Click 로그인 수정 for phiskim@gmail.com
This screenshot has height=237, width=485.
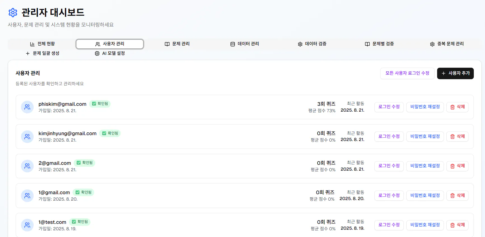[389, 107]
